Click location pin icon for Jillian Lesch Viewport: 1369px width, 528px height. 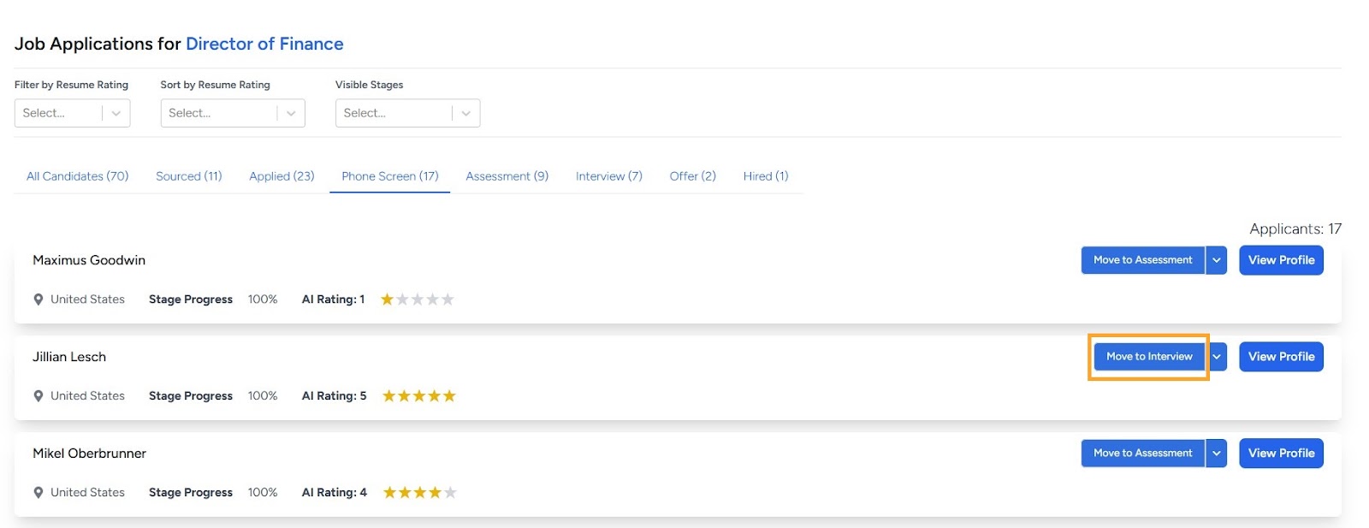click(39, 396)
